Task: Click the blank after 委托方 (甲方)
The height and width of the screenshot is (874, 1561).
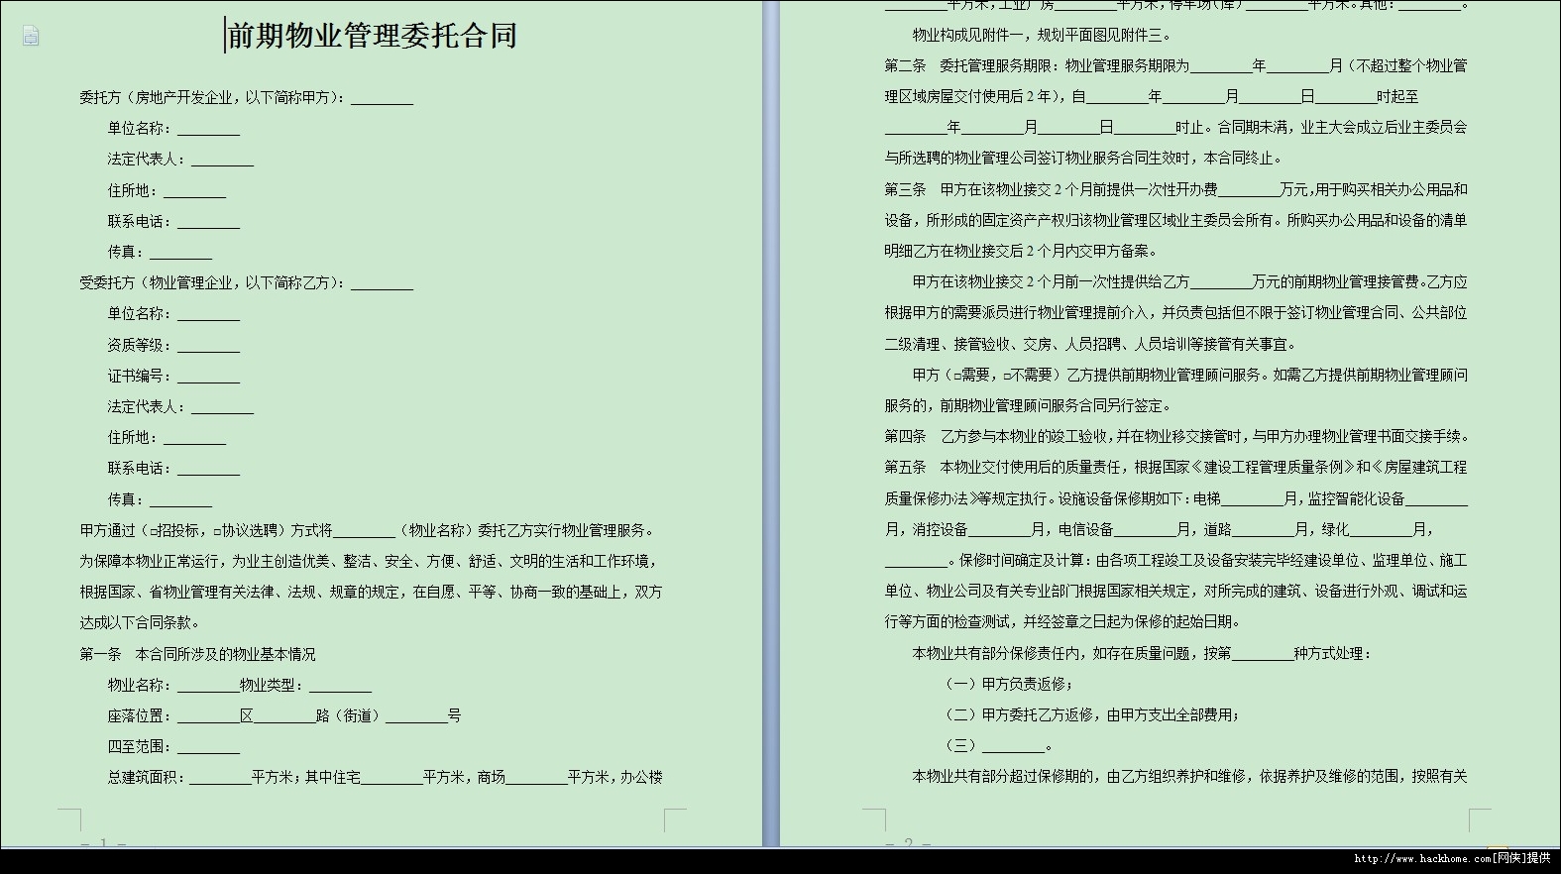Action: 382,98
